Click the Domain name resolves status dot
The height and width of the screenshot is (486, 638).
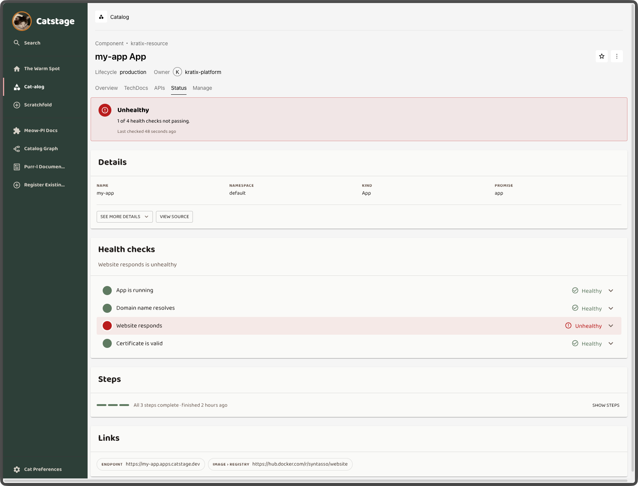pyautogui.click(x=107, y=308)
